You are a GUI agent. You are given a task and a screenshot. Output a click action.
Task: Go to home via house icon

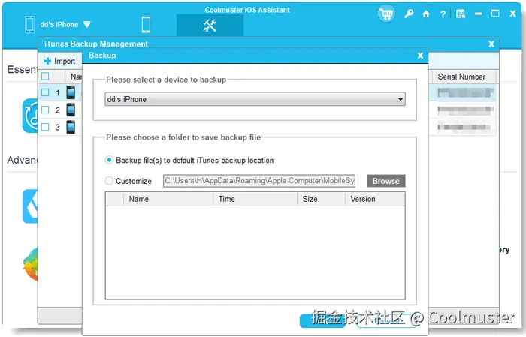[x=426, y=14]
